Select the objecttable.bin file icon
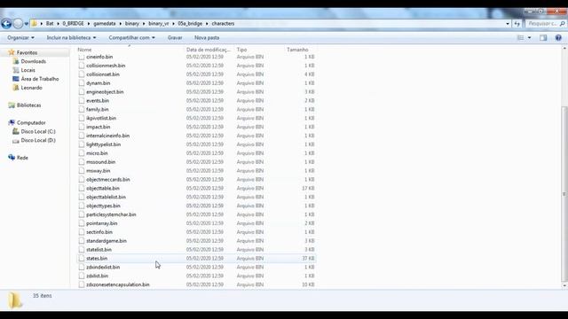The width and height of the screenshot is (568, 319). [82, 189]
